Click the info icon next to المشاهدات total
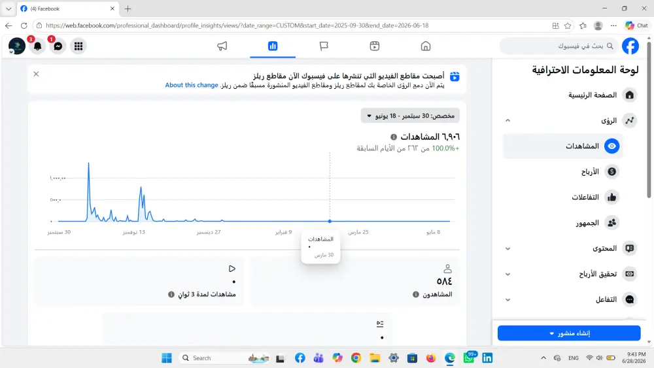 point(393,137)
